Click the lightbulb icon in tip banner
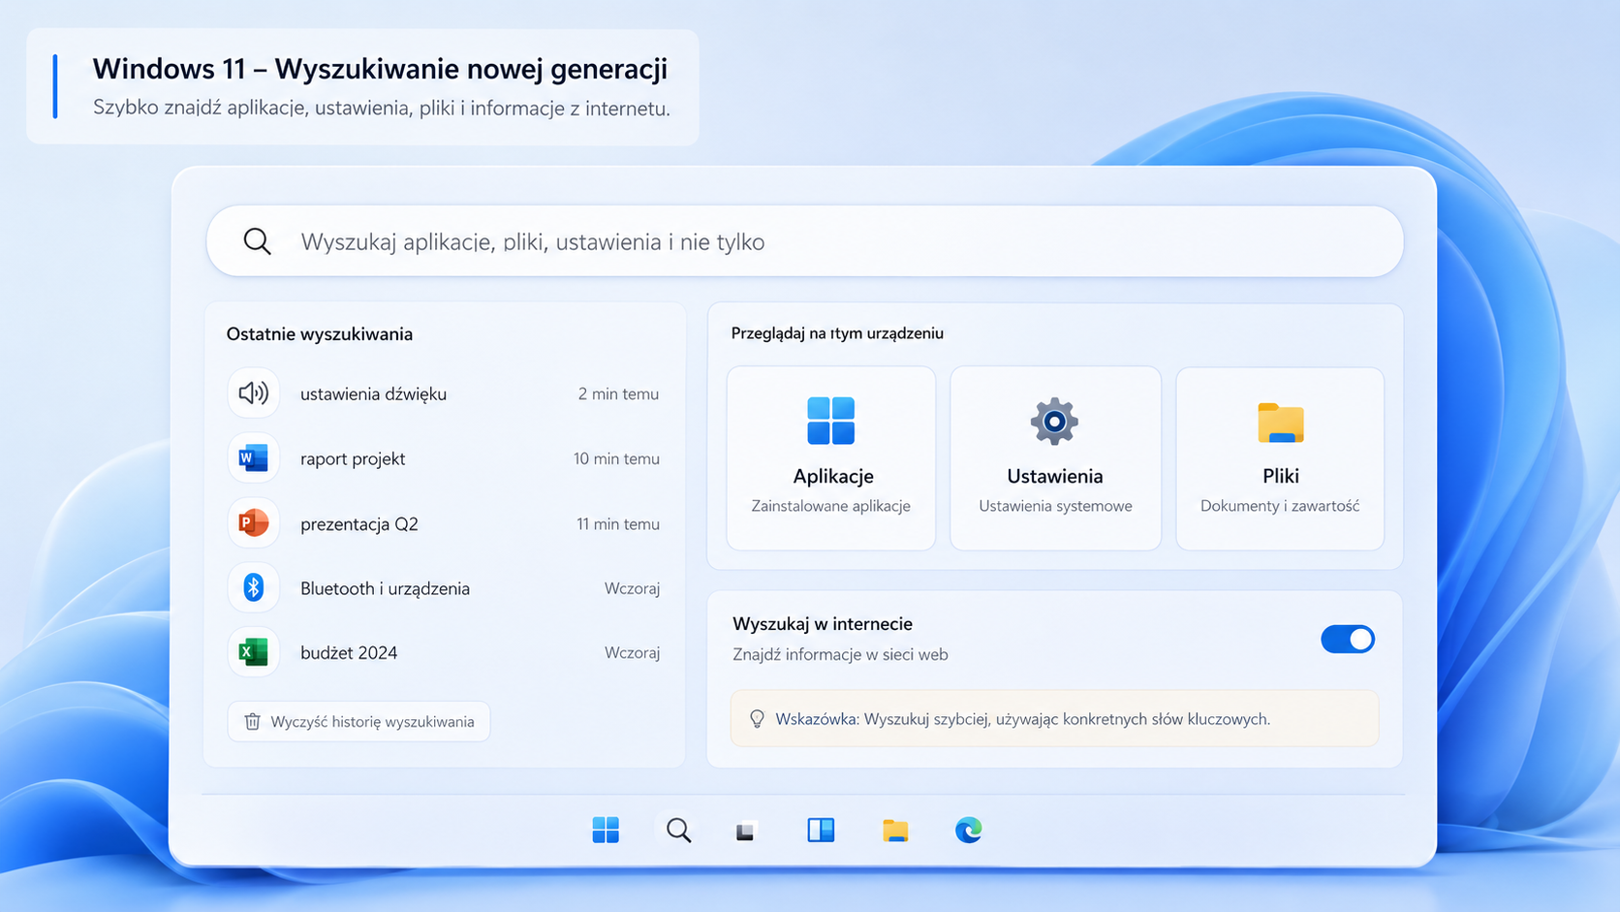 758,718
